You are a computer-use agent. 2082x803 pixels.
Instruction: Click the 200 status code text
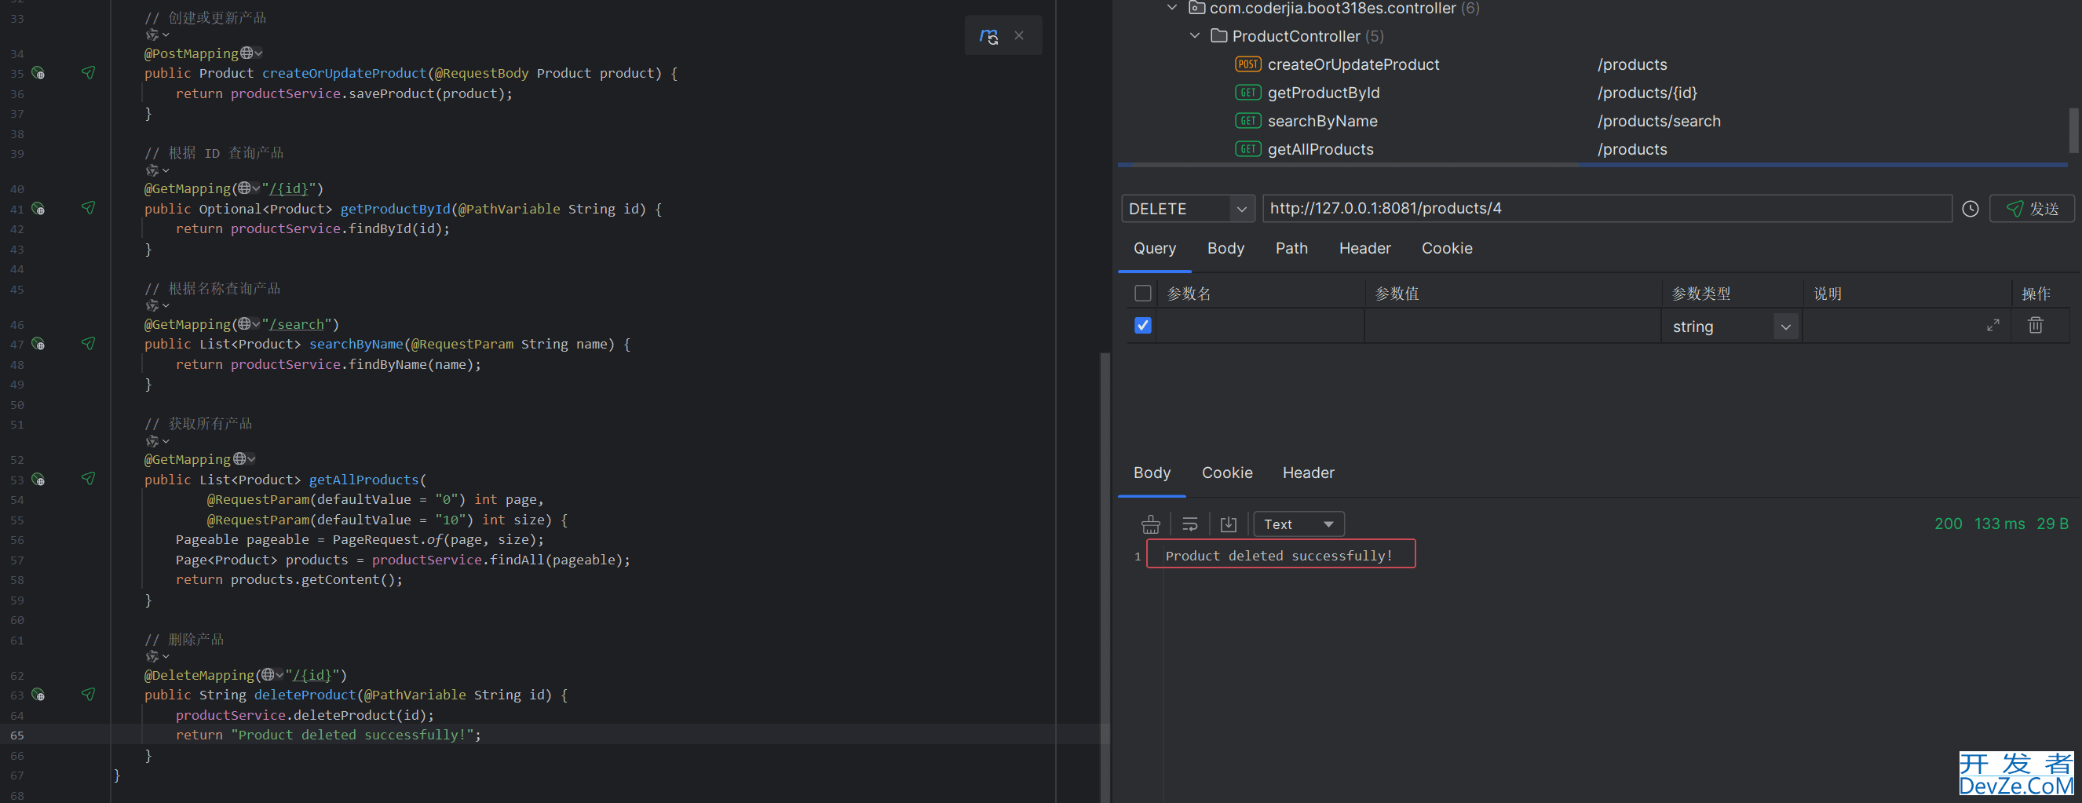1948,524
